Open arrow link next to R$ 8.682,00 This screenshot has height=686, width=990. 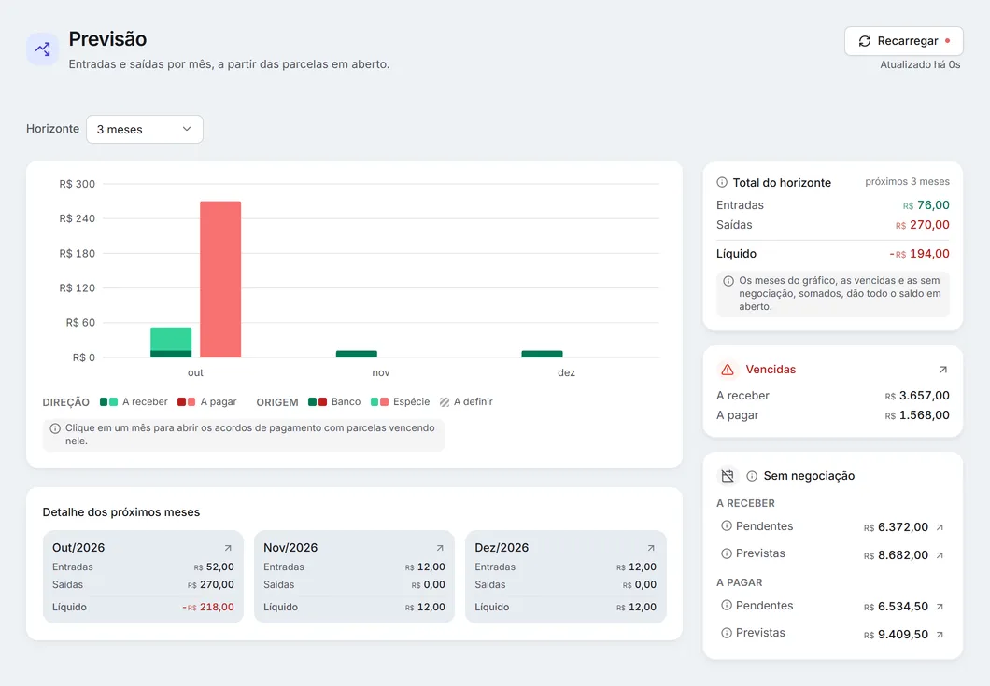click(940, 555)
